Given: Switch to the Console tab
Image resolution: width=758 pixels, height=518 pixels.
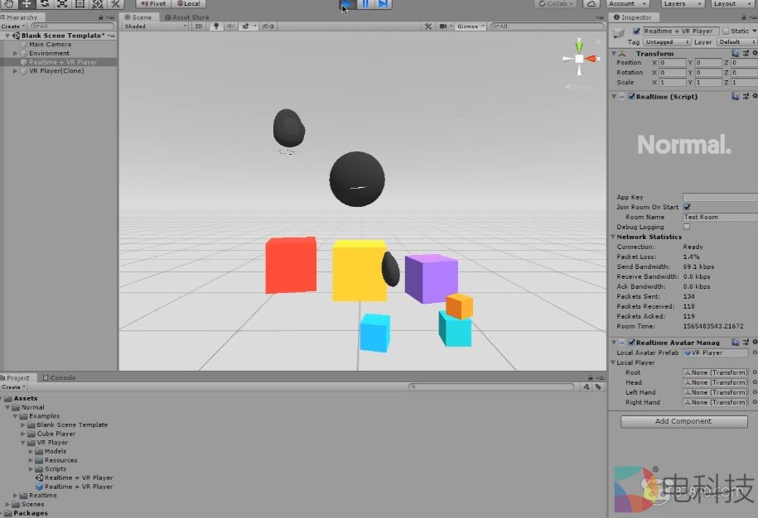Looking at the screenshot, I should 60,378.
